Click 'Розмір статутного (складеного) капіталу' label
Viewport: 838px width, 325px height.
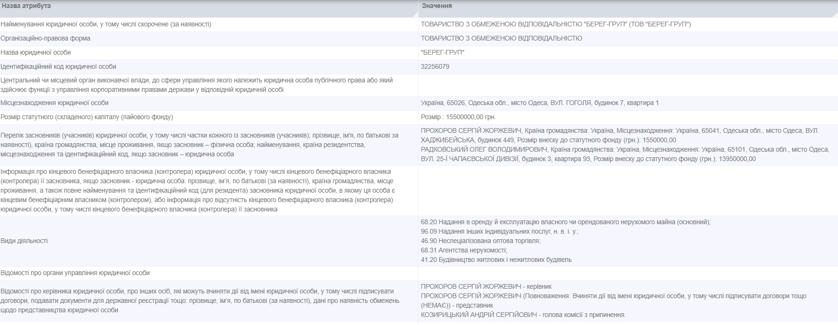click(87, 117)
